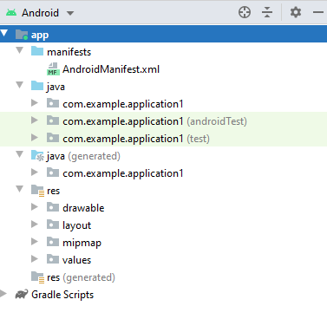The height and width of the screenshot is (319, 327).
Task: Click the java source folder icon
Action: (x=37, y=86)
